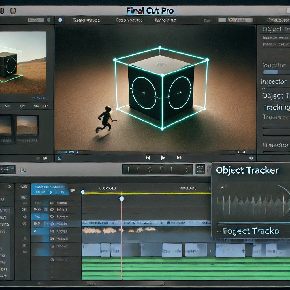Toggle the icon in the sixth track row
290x290 pixels.
(52, 238)
